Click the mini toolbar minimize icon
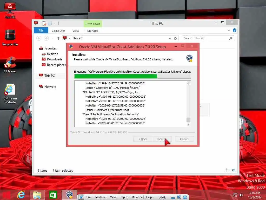 173,197
